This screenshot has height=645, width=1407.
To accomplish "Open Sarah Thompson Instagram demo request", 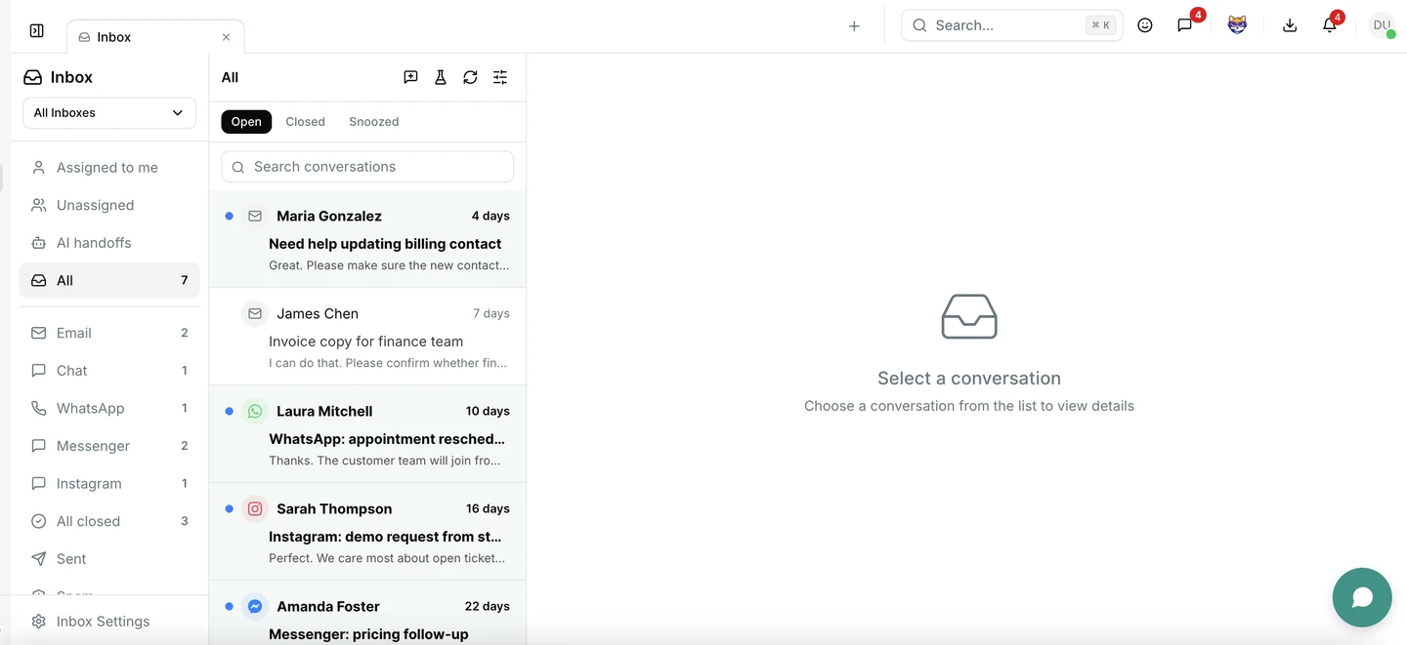I will (x=367, y=532).
